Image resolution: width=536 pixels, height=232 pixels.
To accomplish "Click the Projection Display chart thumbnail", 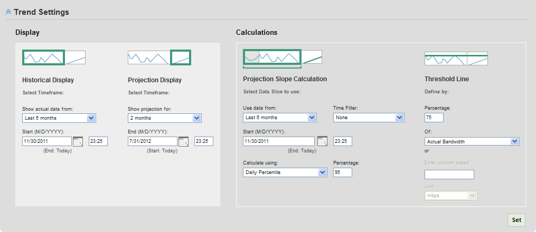I will [159, 57].
